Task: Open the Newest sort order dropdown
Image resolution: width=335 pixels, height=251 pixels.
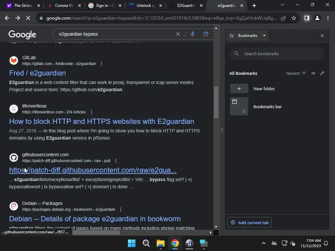Action: tap(296, 73)
